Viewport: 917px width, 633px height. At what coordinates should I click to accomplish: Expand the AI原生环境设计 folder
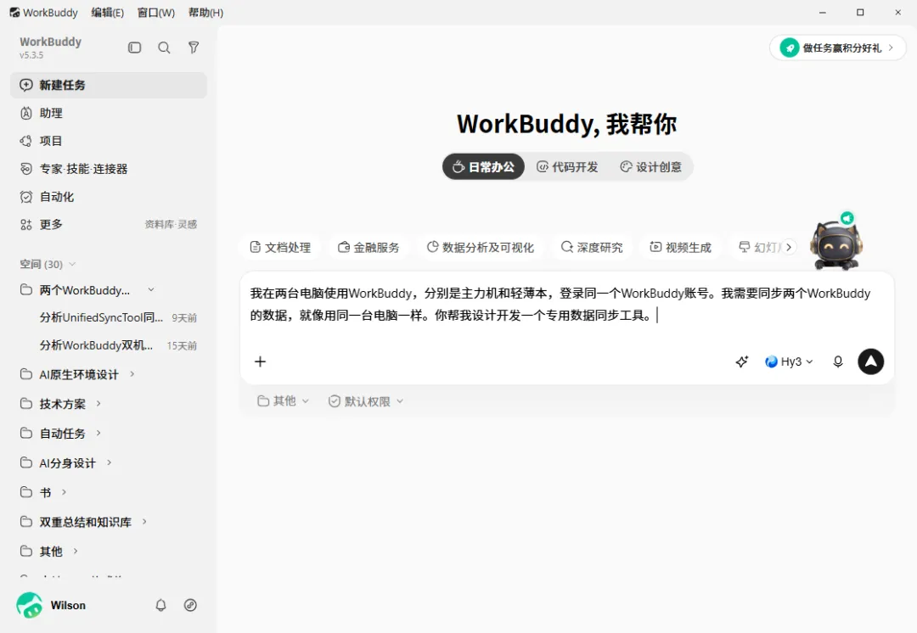(132, 374)
